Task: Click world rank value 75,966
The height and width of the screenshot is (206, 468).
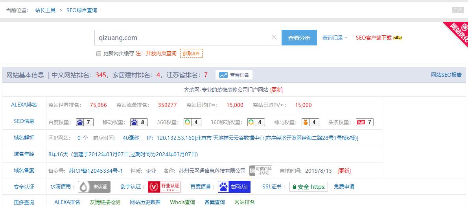Action: [98, 105]
